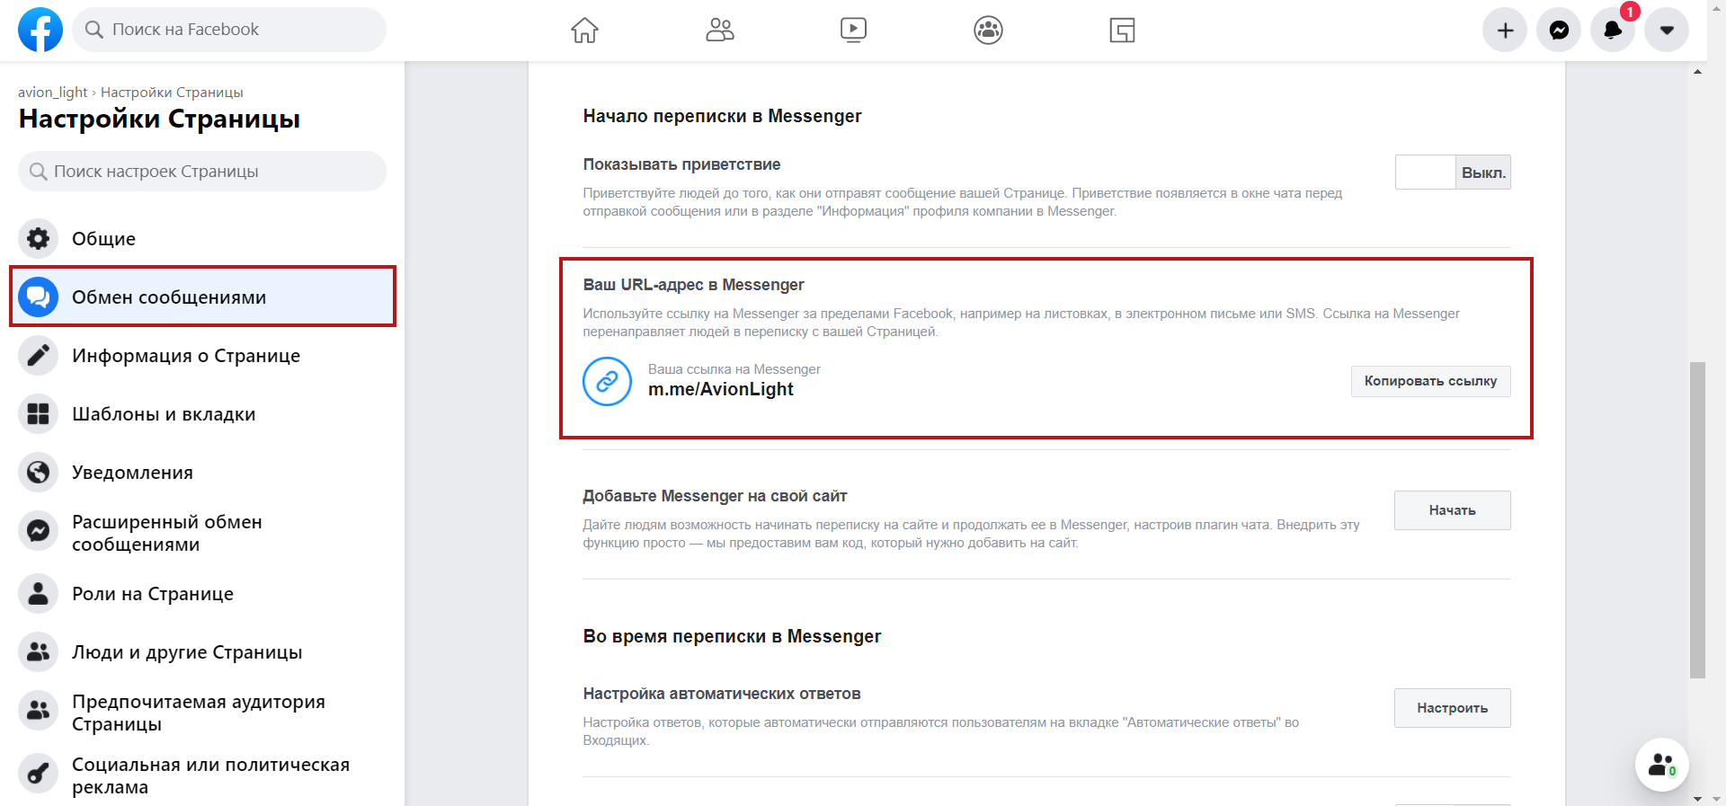The width and height of the screenshot is (1726, 806).
Task: Click the globe icon of Уведомления
Action: pos(38,472)
